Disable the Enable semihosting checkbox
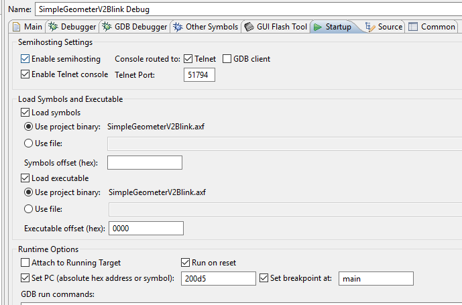Image resolution: width=462 pixels, height=305 pixels. click(x=25, y=59)
